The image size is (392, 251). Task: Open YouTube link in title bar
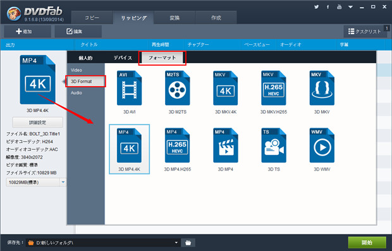pos(339,7)
